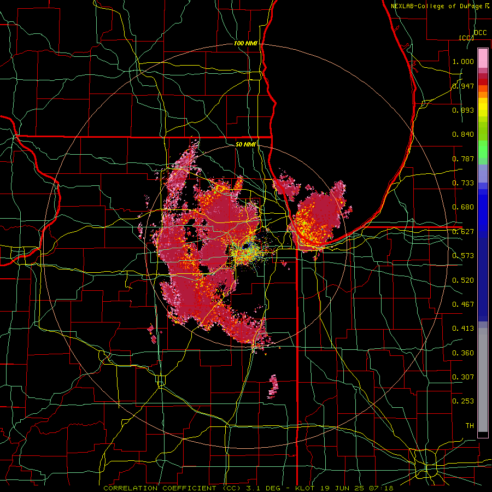Click the 0.893 label on color scale
Viewport: 492px width, 492px height.
click(463, 110)
